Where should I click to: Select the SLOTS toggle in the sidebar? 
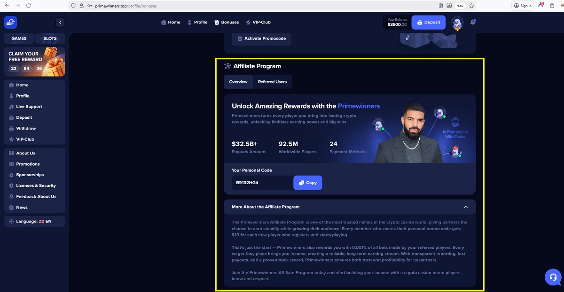(50, 38)
